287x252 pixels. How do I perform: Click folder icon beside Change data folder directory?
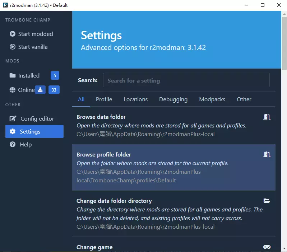click(x=267, y=201)
